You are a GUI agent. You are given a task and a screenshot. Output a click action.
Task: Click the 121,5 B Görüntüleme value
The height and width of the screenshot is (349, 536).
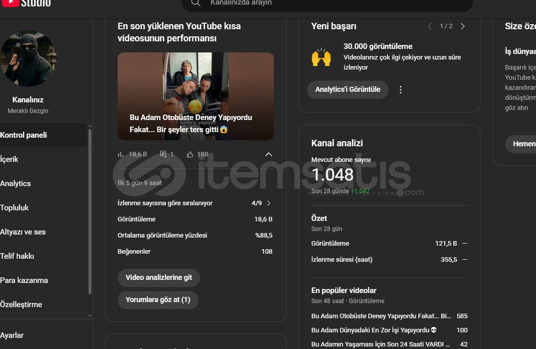[x=446, y=244]
